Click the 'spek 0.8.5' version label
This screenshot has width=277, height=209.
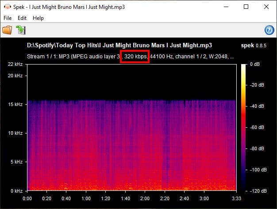[x=254, y=46]
